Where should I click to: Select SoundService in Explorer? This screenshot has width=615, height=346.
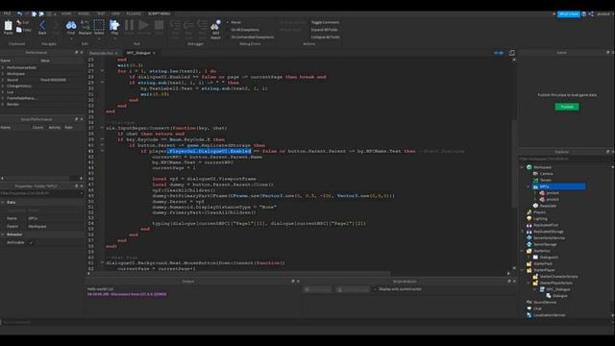(x=545, y=302)
